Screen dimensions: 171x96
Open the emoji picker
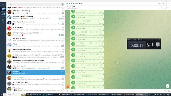point(165,91)
